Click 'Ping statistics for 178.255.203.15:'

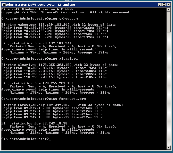(37, 83)
